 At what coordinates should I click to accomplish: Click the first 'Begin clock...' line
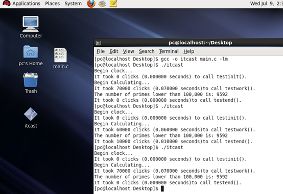(113, 71)
